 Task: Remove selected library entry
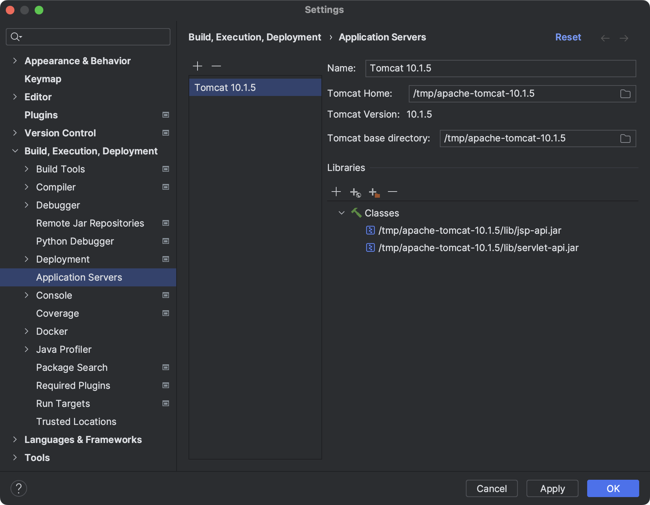click(393, 192)
